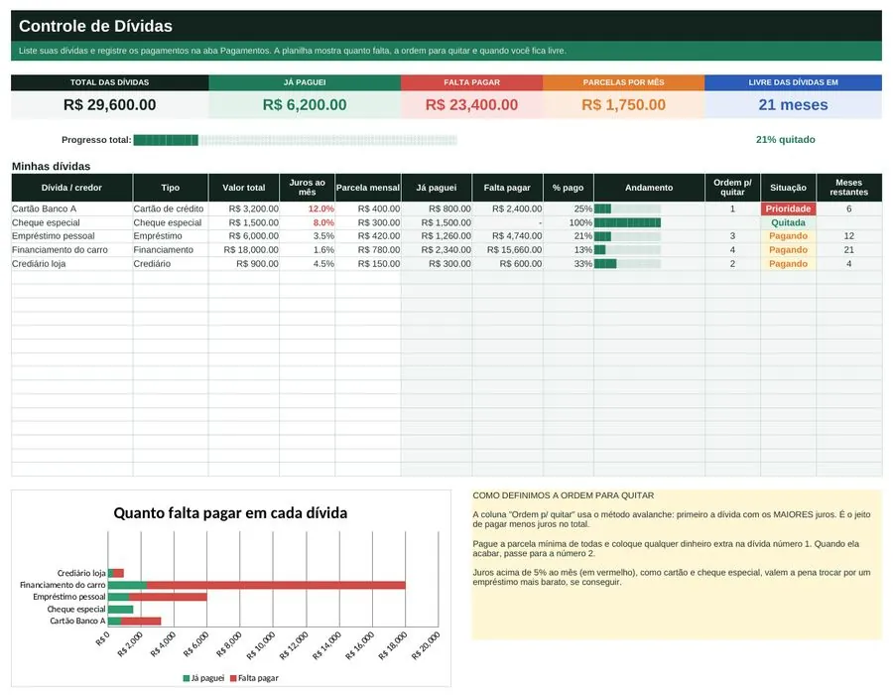Select the 'Crediário loja' debt cell
This screenshot has width=893, height=697.
coord(71,264)
